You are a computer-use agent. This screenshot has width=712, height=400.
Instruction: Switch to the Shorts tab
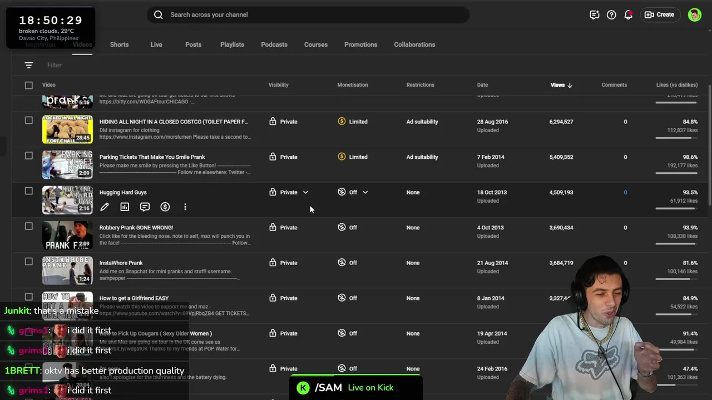tap(119, 44)
